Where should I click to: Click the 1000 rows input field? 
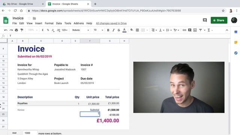(x=30, y=133)
